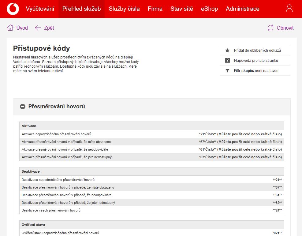Click the Ověření stavu table header

point(151,225)
